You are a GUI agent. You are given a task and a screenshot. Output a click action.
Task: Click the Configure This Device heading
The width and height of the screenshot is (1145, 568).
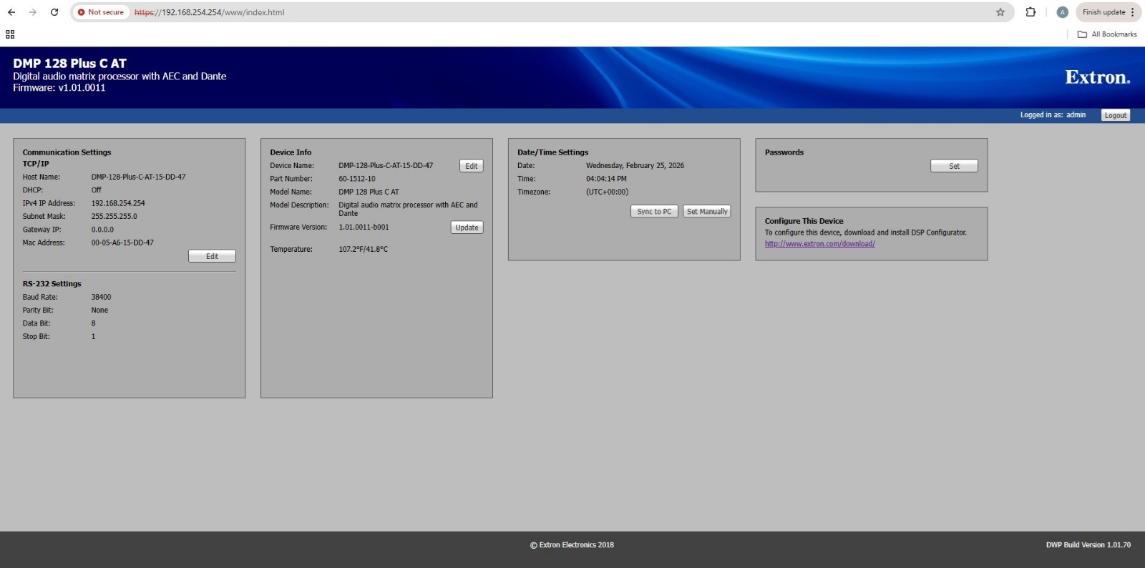point(804,221)
